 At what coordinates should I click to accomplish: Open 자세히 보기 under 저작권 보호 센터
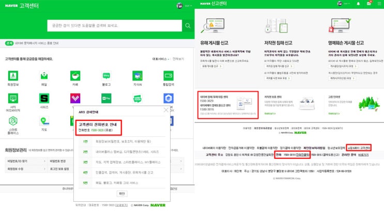click(x=270, y=113)
